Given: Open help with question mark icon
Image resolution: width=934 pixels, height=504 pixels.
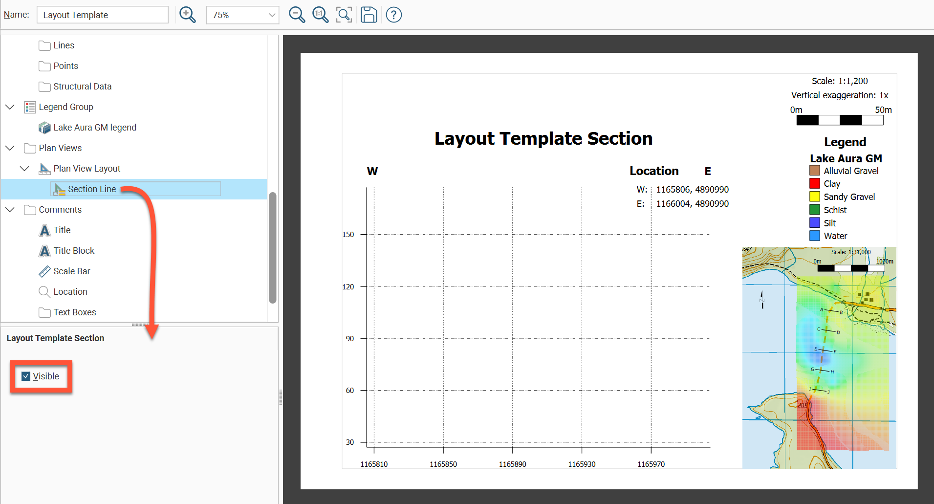Looking at the screenshot, I should coord(393,15).
